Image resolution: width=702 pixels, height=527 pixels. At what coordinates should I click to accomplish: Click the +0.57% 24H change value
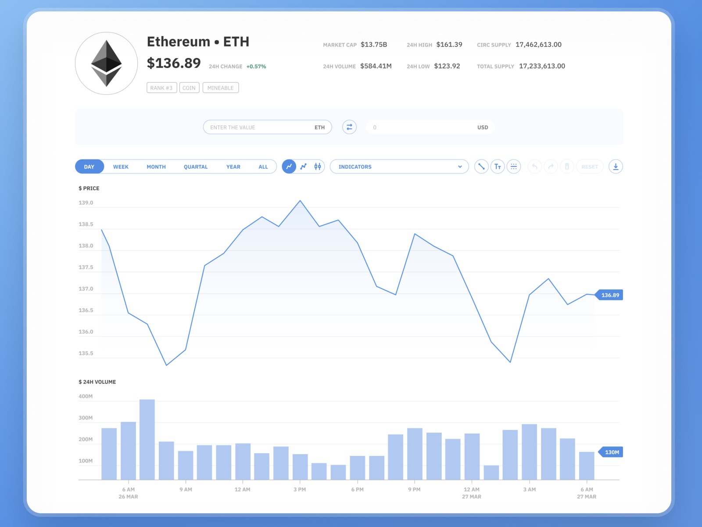pos(256,67)
